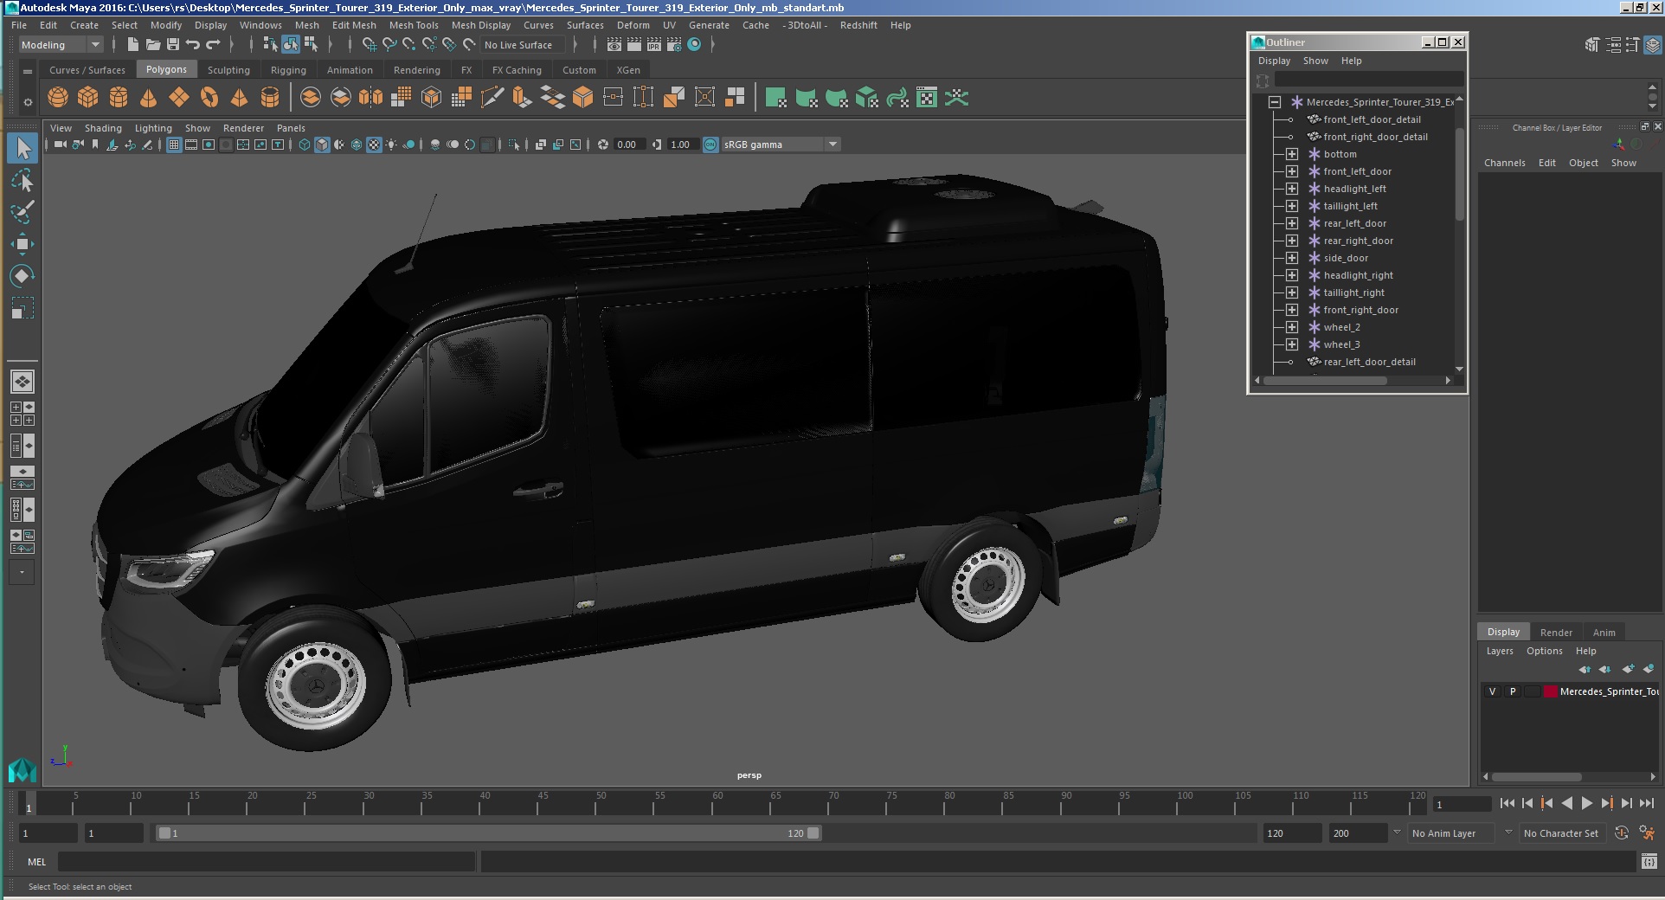1665x900 pixels.
Task: Click Options in Layer Editor
Action: point(1544,651)
